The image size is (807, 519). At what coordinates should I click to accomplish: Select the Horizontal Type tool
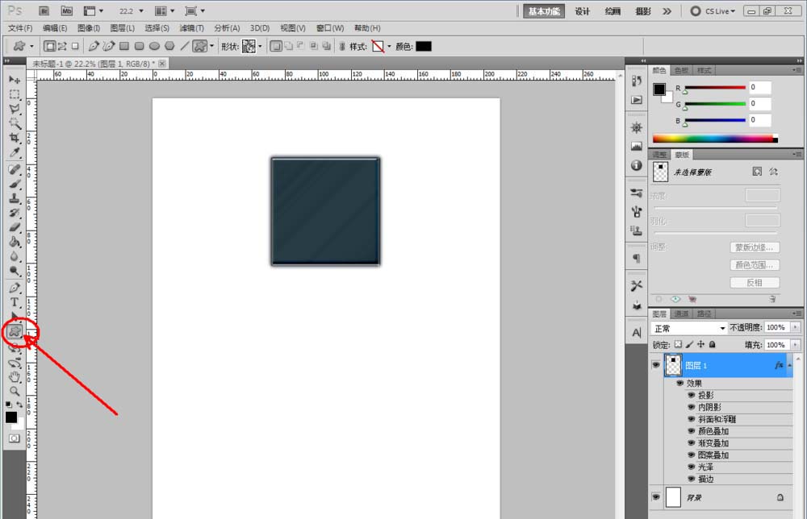(15, 302)
